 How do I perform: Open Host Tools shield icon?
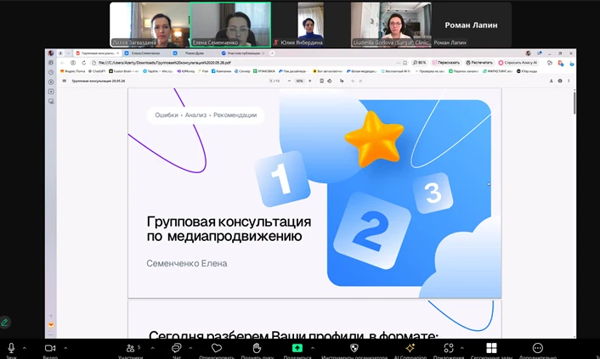point(354,348)
